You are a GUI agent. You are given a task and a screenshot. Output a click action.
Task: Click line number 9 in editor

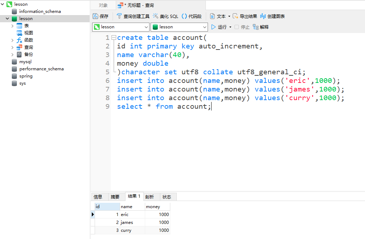(x=107, y=107)
